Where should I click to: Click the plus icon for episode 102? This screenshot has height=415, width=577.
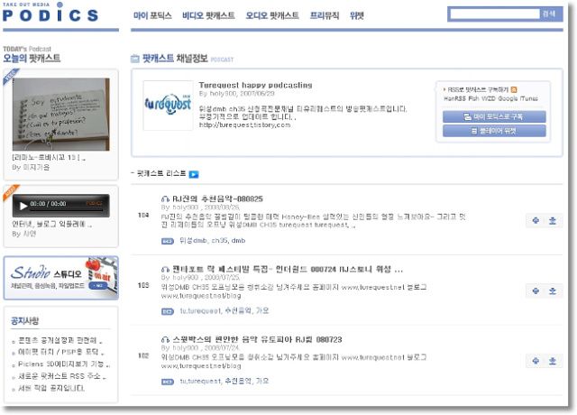tap(536, 361)
